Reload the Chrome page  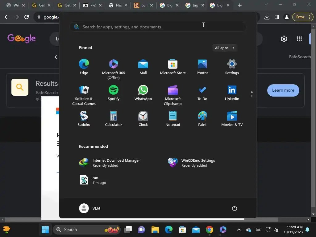click(27, 17)
